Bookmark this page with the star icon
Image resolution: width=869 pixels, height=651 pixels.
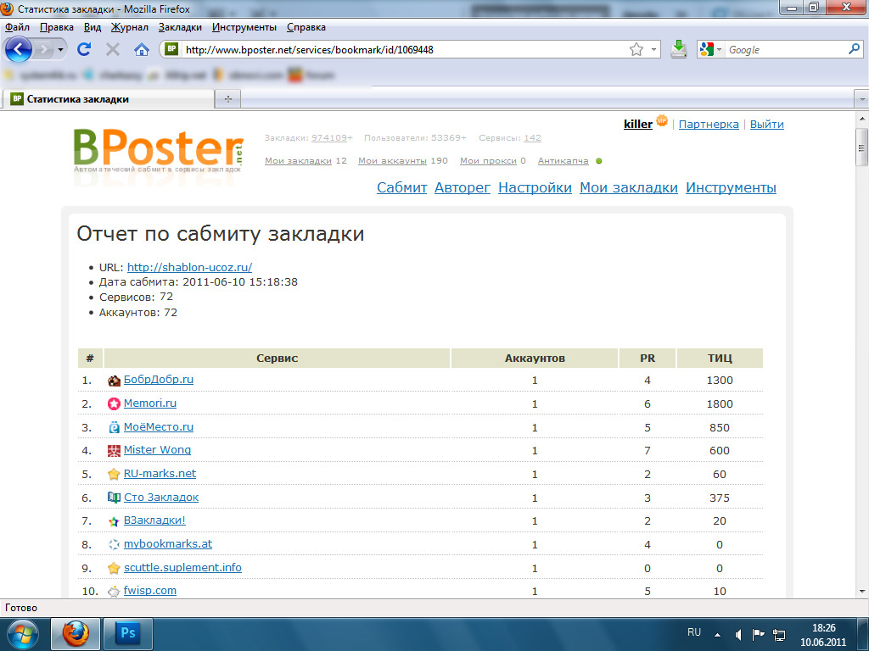point(636,49)
